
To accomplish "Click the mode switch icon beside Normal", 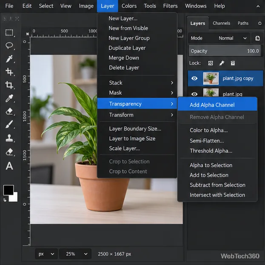I will point(257,38).
